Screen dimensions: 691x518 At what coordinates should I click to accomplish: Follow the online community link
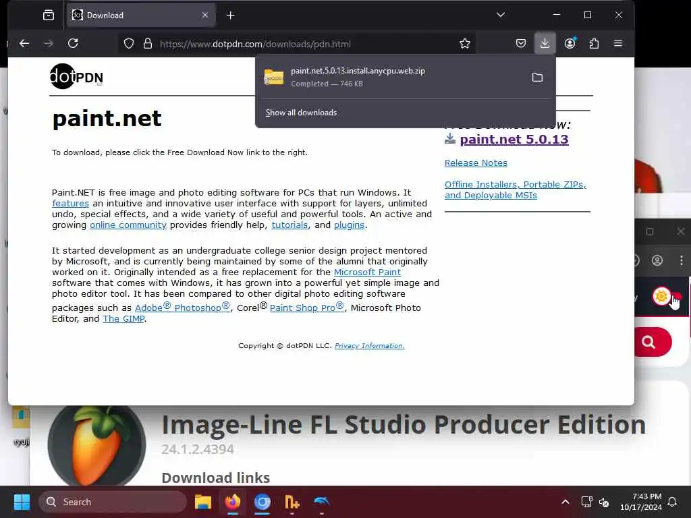[128, 225]
